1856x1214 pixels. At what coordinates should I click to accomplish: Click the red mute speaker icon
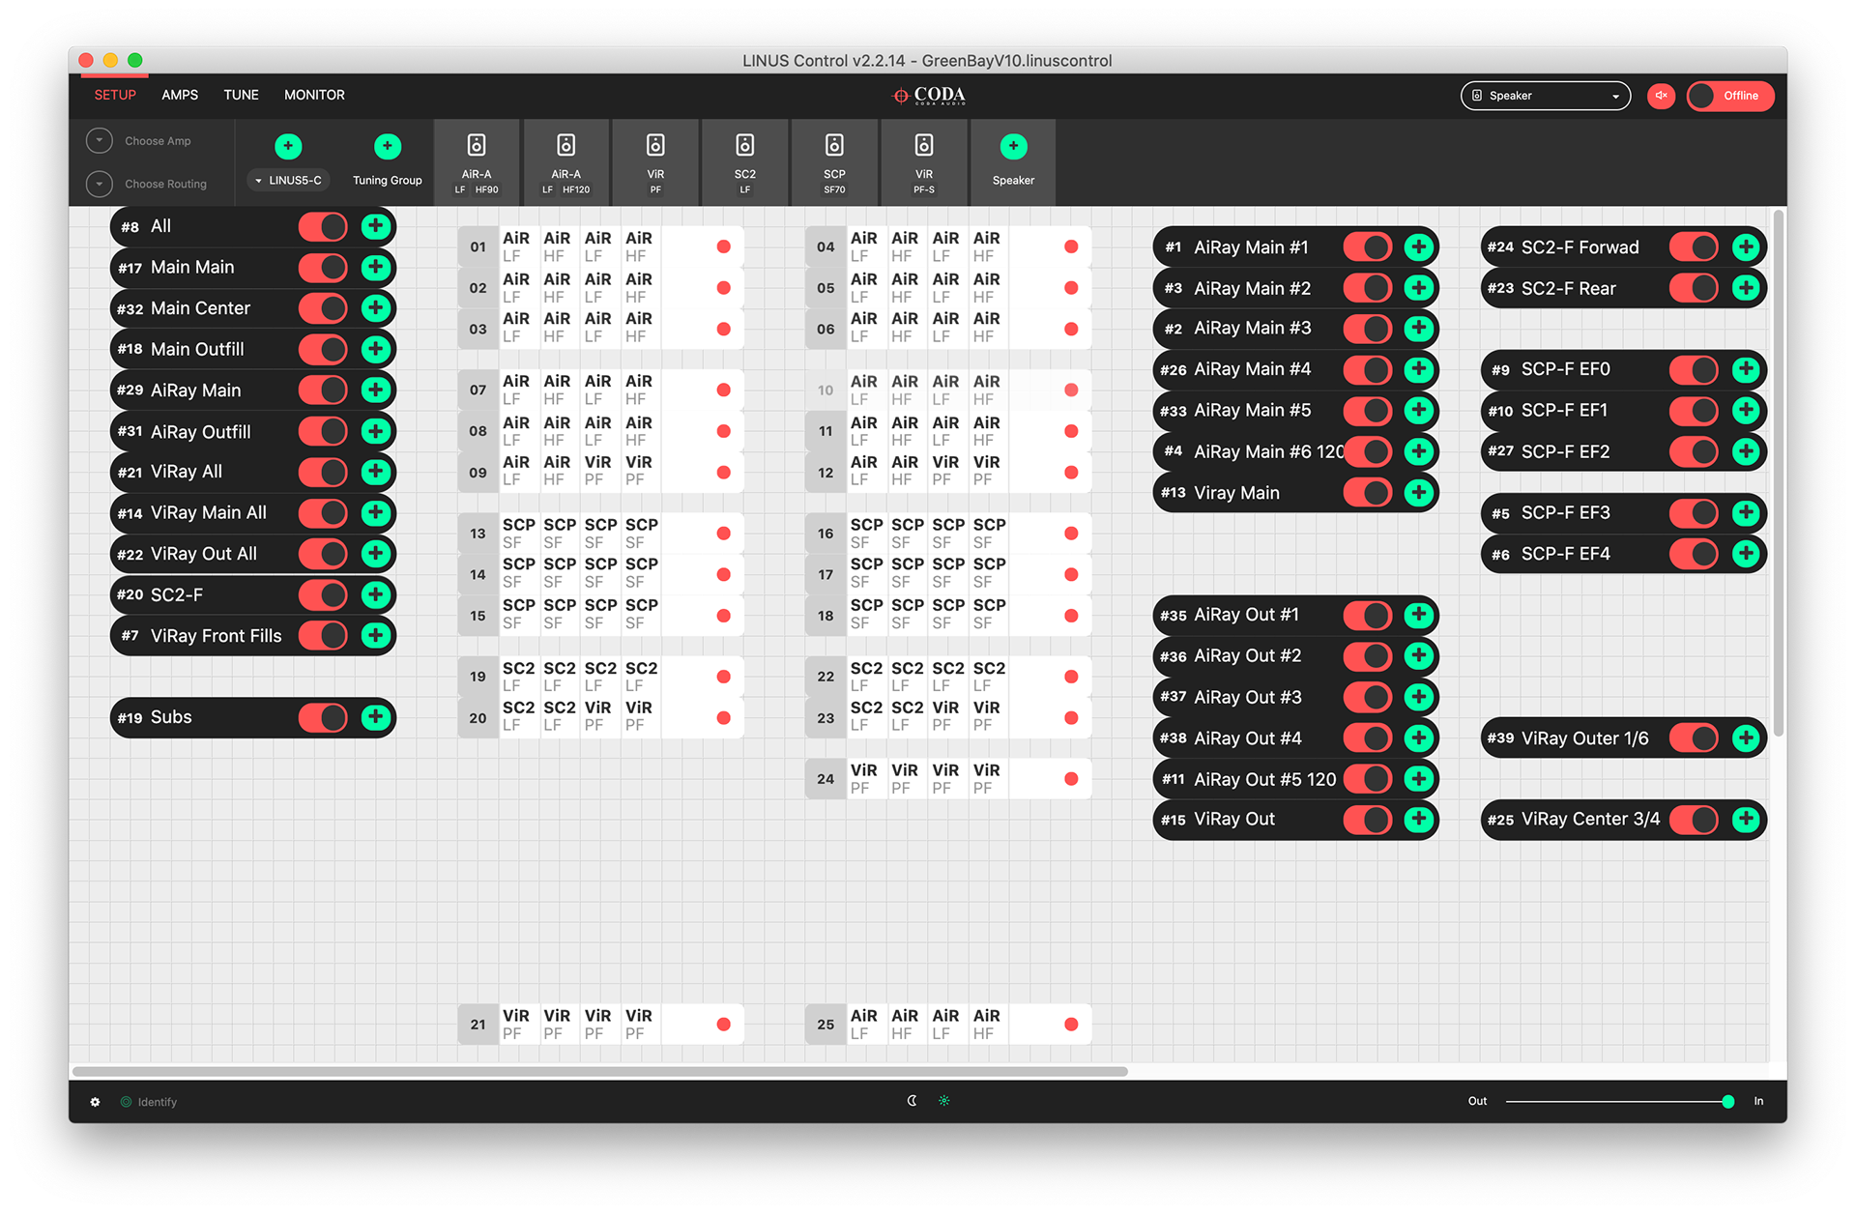click(1662, 96)
